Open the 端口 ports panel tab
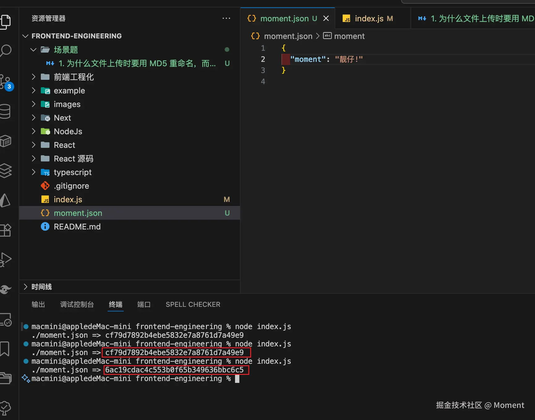 click(x=144, y=305)
